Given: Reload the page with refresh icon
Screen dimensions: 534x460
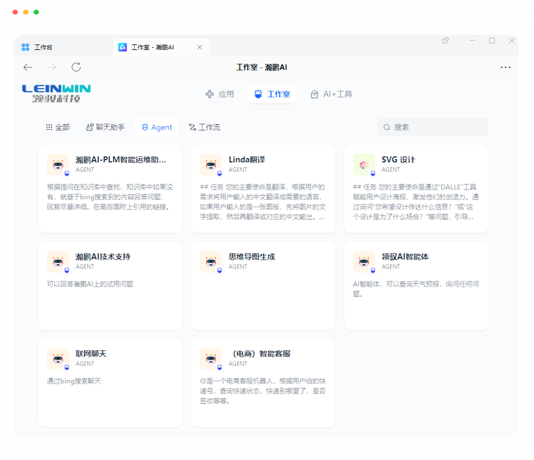Looking at the screenshot, I should [76, 67].
